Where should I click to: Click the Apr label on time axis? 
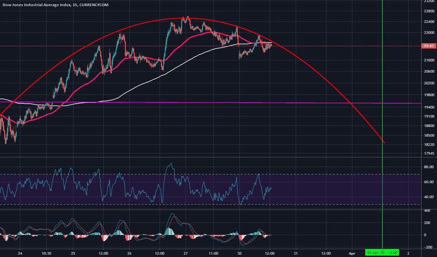[352, 253]
